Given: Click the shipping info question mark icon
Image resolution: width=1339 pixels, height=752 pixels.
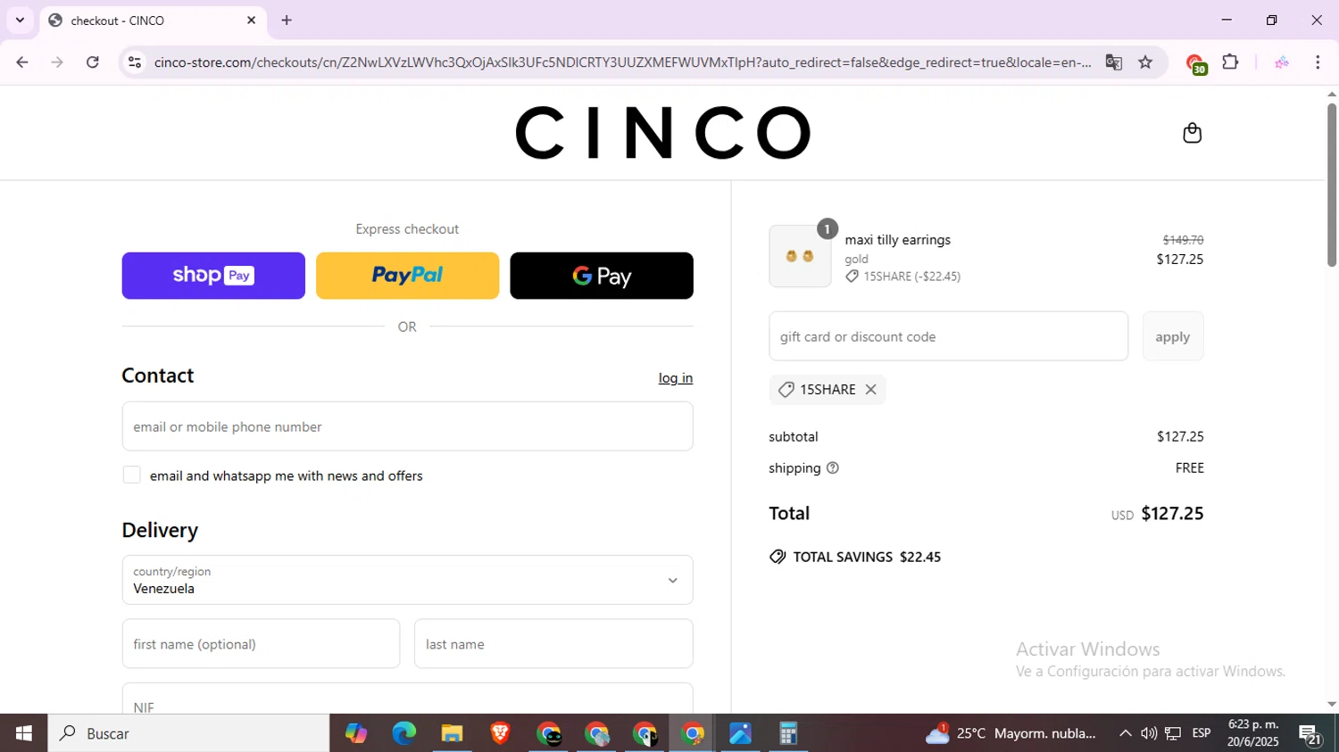Looking at the screenshot, I should click(x=833, y=467).
